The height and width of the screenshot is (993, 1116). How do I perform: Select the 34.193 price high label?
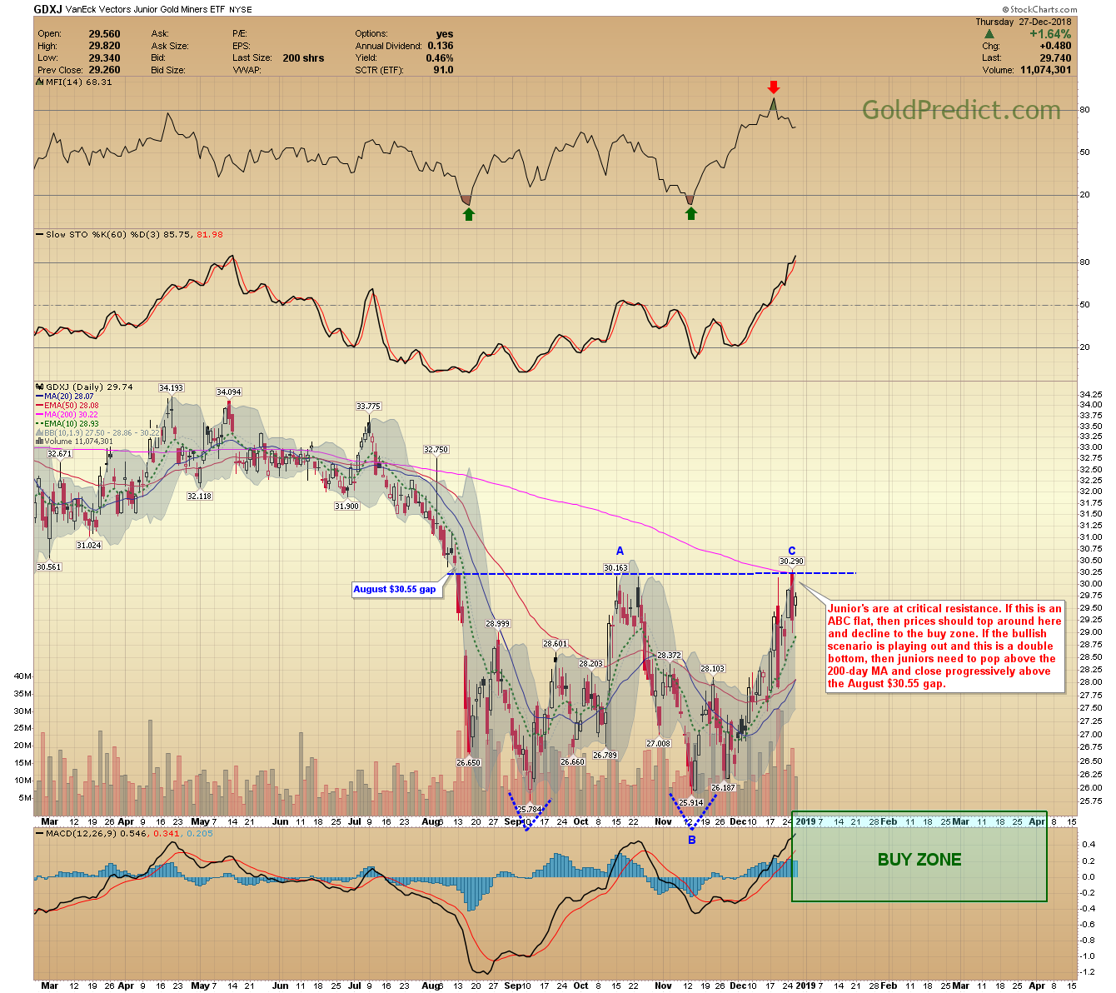click(171, 387)
